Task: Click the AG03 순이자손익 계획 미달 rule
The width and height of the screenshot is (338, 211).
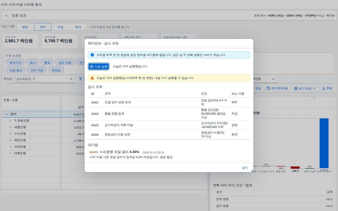Action: [x=169, y=125]
